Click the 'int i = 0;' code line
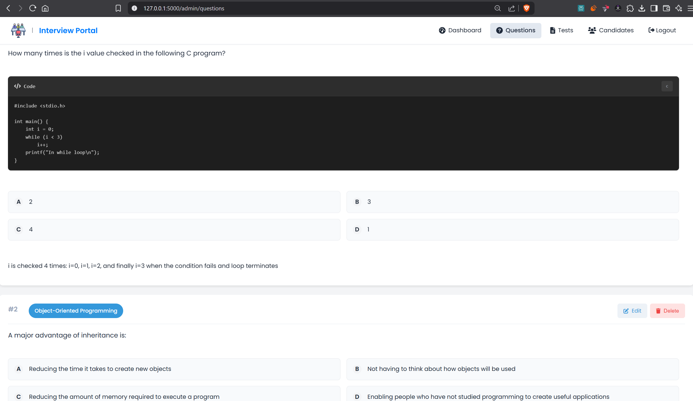Viewport: 693px width, 401px height. 40,129
